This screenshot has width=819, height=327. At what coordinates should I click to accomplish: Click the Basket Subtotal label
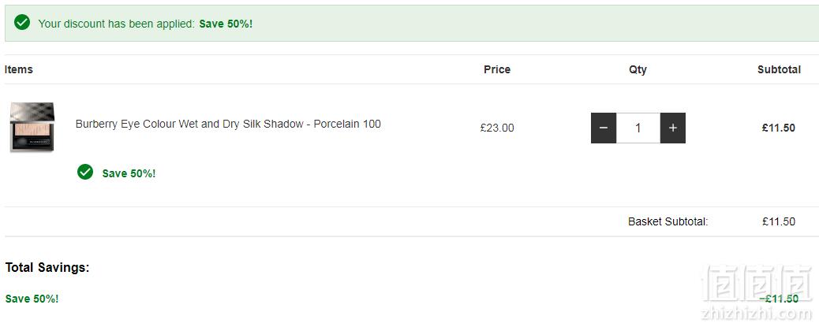coord(668,221)
